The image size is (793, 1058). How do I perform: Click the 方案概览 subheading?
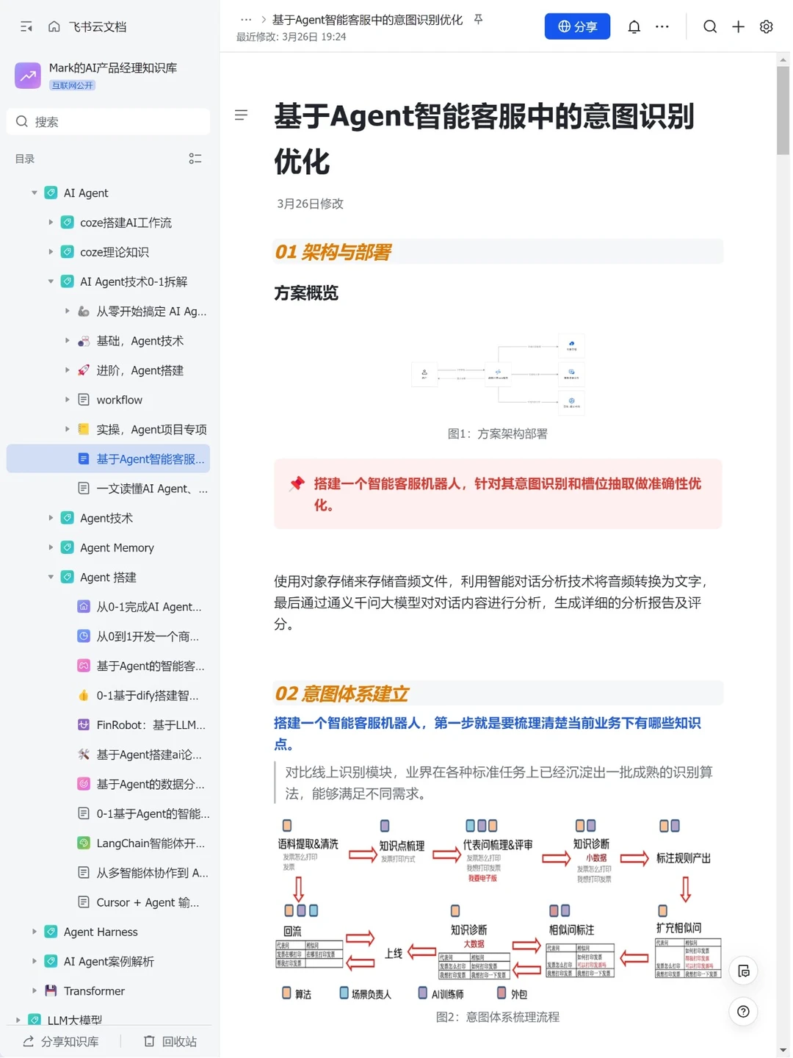pos(306,293)
